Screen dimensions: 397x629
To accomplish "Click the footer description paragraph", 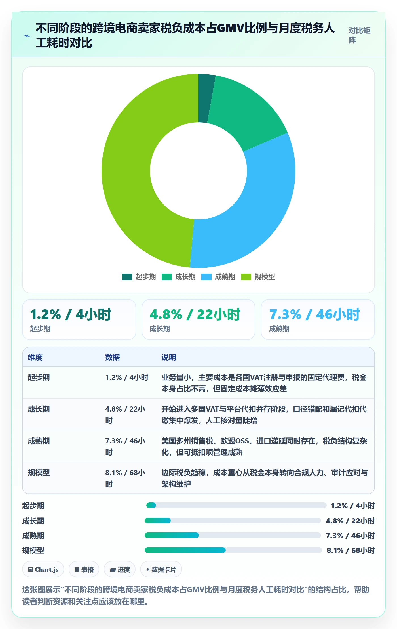I will click(196, 596).
